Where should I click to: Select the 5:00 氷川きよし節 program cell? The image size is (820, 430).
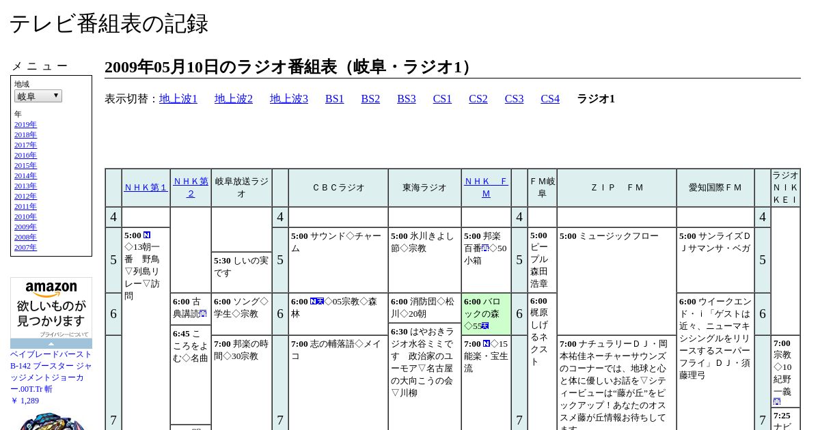pos(425,260)
